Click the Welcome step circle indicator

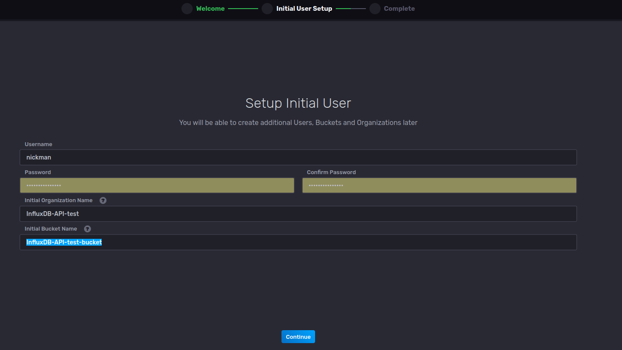point(187,9)
